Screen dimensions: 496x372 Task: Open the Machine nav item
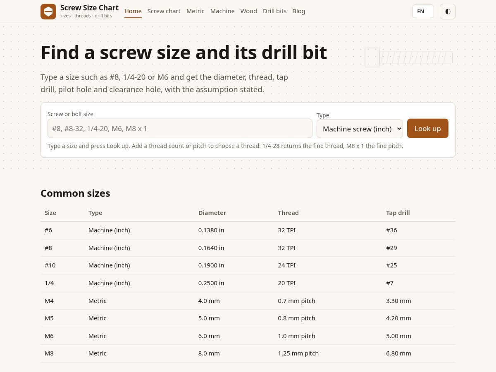point(222,11)
